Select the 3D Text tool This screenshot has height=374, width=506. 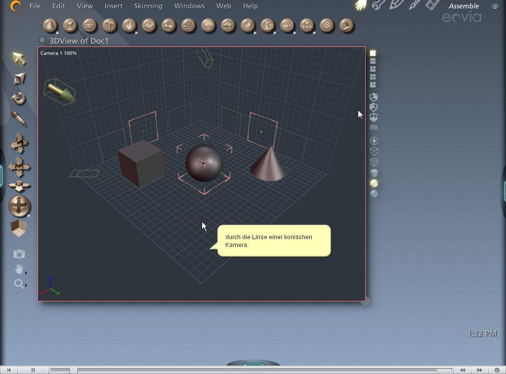tap(110, 26)
